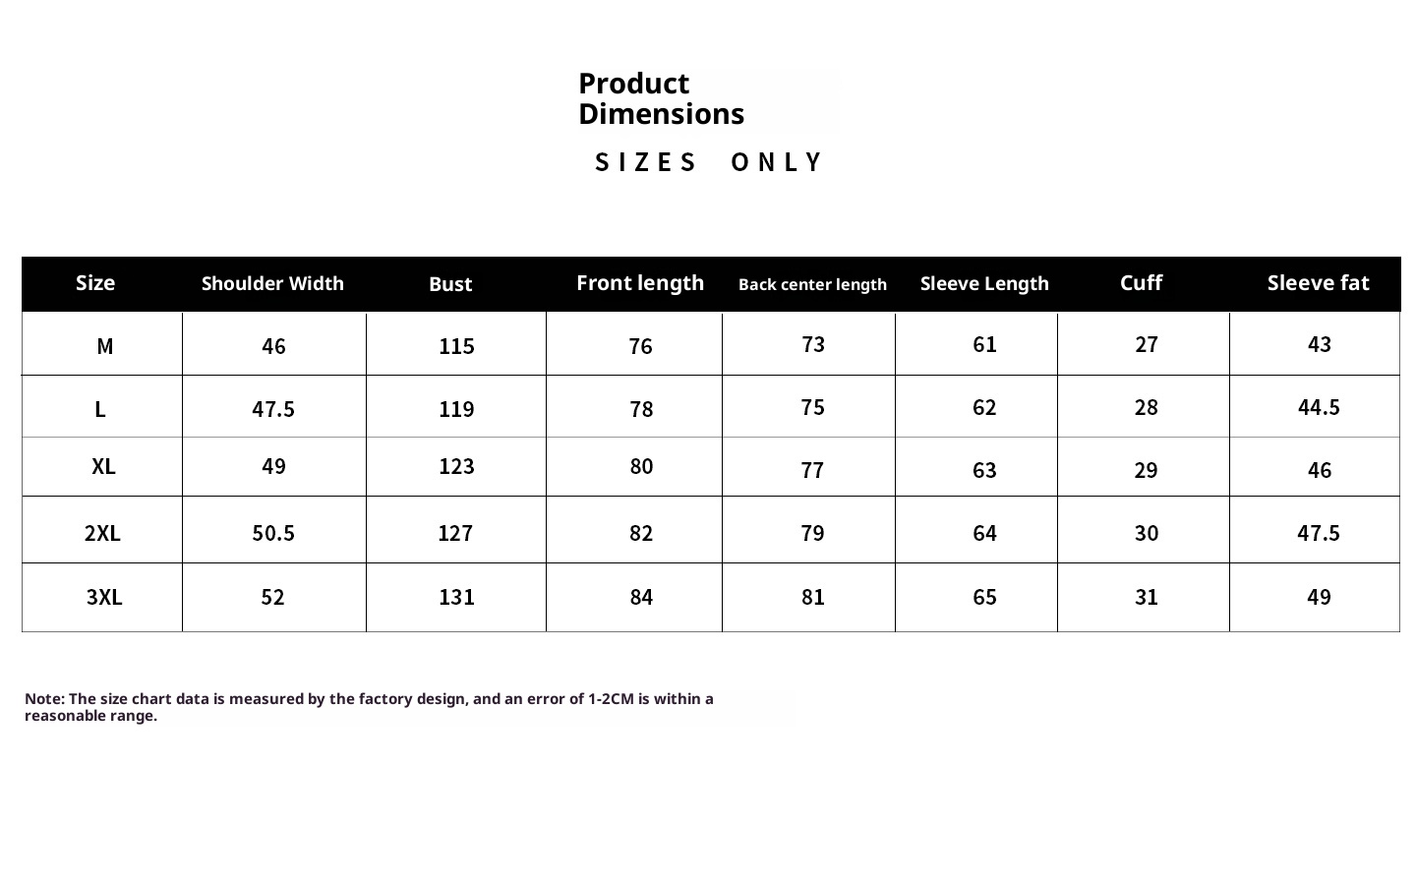Click the 3XL size row label
1416x884 pixels.
[x=104, y=597]
